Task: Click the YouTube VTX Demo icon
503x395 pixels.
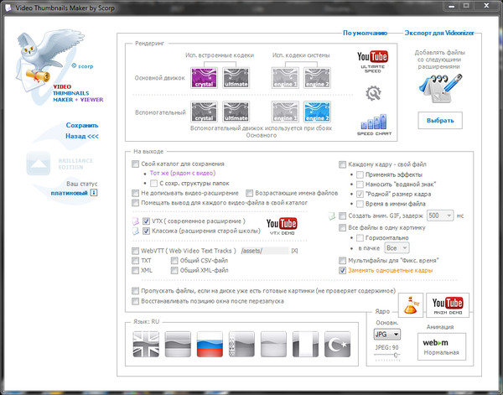Action: [282, 226]
